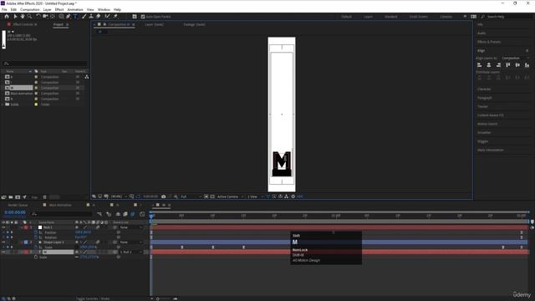Viewport: 535px width, 301px height.
Task: Toggle Auto-Open Panels checkbox
Action: coord(143,17)
